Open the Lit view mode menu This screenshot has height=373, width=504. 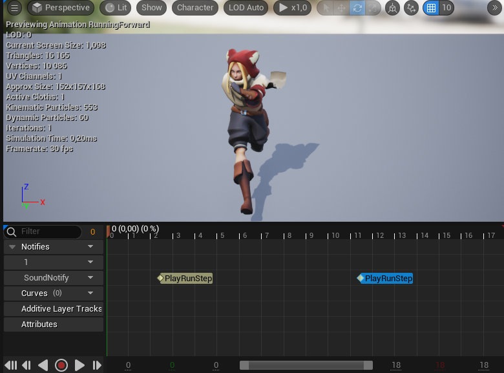tap(116, 8)
